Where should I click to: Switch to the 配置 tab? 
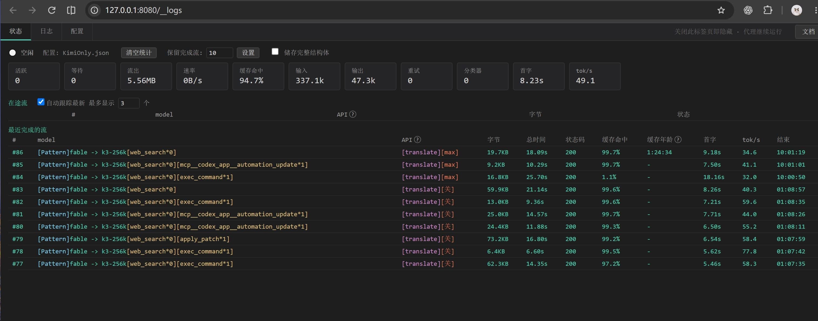[77, 31]
